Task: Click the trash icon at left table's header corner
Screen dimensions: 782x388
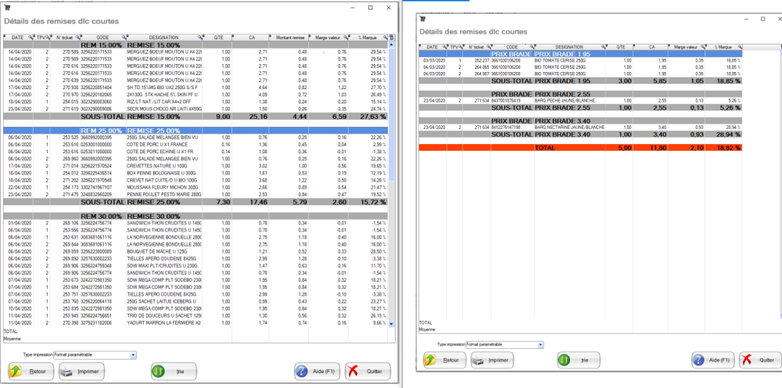Action: 392,37
